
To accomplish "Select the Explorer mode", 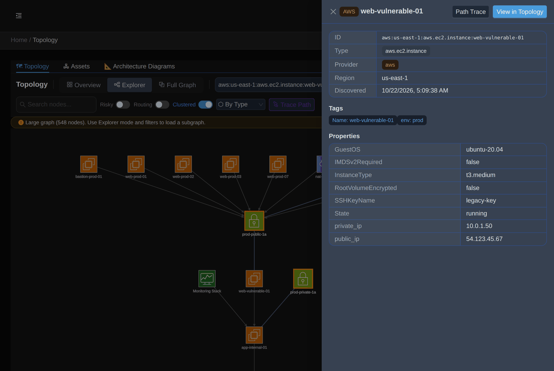I will point(129,85).
